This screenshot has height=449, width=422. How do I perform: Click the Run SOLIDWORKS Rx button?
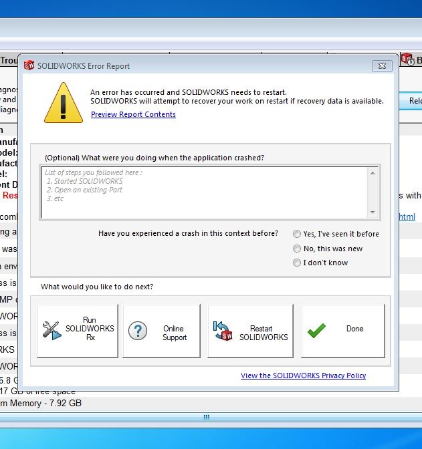(78, 331)
